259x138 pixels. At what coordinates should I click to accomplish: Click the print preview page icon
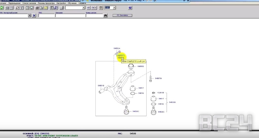click(41, 8)
